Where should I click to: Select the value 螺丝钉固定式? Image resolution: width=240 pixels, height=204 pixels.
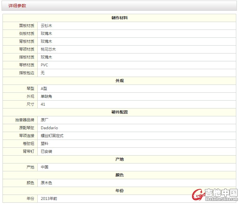(52, 136)
